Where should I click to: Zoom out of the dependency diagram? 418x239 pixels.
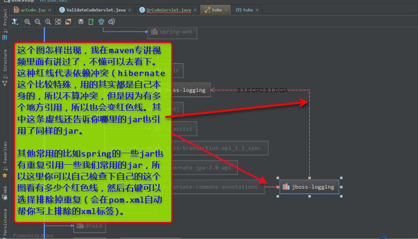(x=38, y=22)
